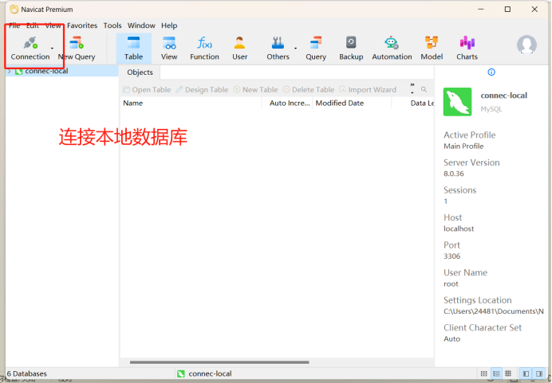Sort by the Auto Incre... column header
This screenshot has width=552, height=383.
[287, 104]
